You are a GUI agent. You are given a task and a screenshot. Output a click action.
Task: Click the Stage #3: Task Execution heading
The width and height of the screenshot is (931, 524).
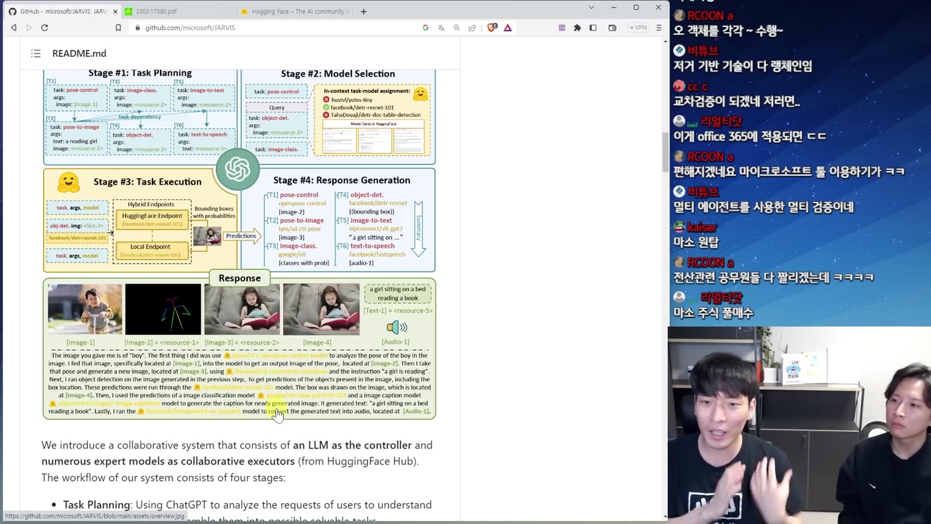pos(148,182)
